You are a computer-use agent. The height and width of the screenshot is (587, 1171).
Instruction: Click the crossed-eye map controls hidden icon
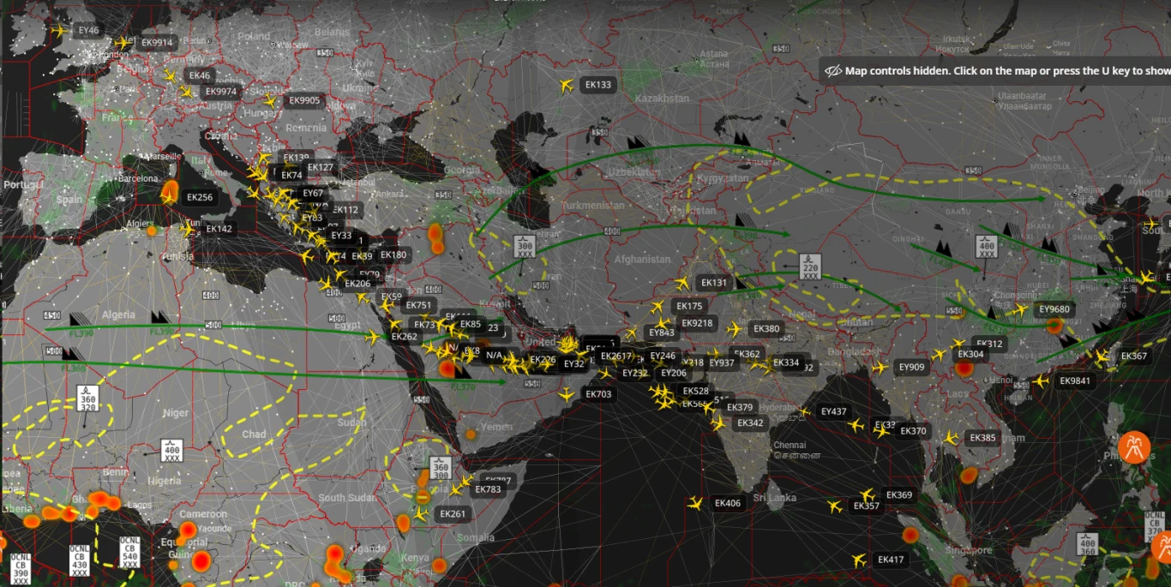832,71
